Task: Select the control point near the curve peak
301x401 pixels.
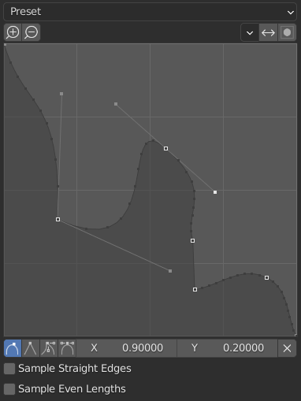Action: (x=165, y=148)
